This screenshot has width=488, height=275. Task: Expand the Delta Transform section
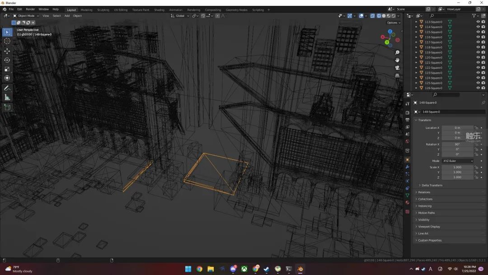point(432,185)
